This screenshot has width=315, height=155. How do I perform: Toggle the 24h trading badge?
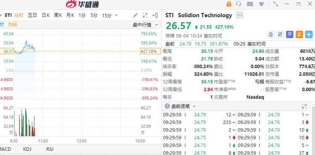[239, 15]
